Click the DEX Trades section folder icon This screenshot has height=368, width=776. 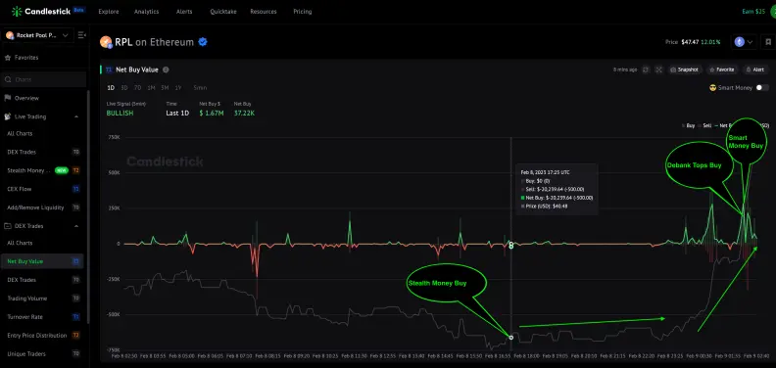pyautogui.click(x=8, y=226)
